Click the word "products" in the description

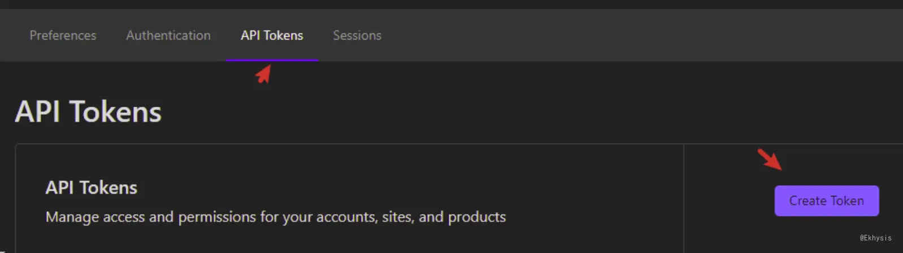(477, 217)
